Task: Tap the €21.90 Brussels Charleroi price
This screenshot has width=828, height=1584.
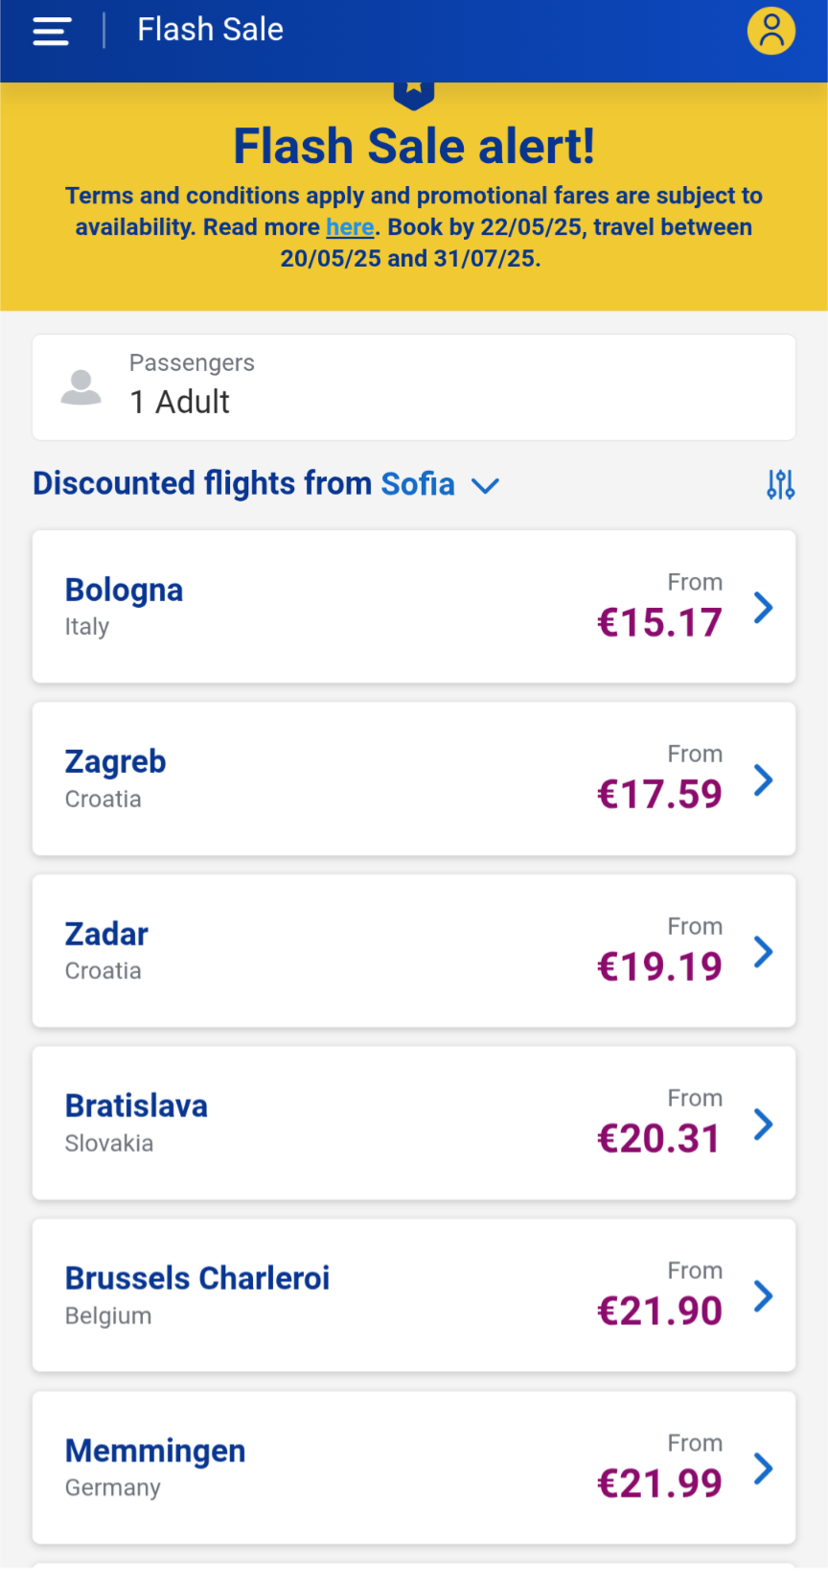Action: click(x=659, y=1311)
